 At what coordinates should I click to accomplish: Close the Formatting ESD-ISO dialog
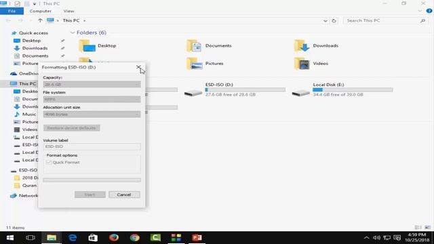tap(138, 67)
